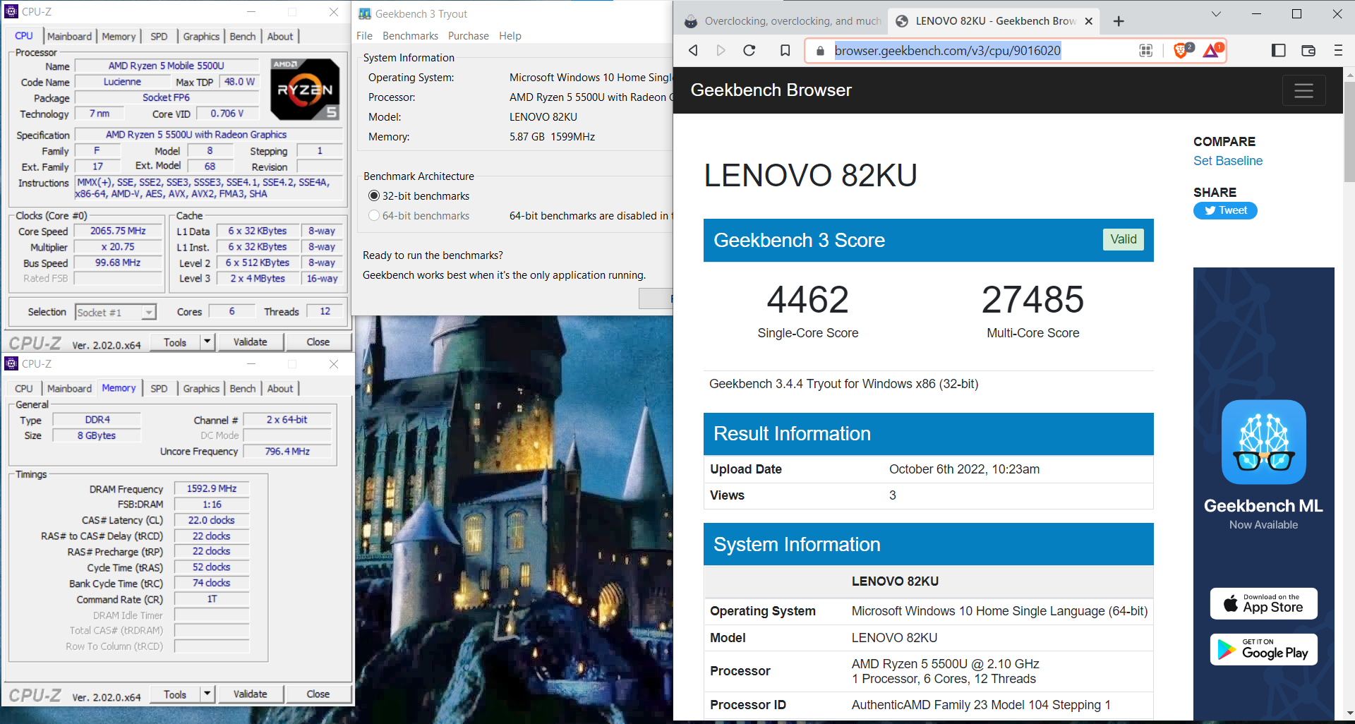Reload the Geekbench page
The height and width of the screenshot is (724, 1355).
coord(749,50)
